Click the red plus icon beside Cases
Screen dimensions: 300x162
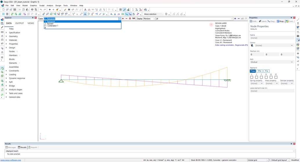123,19
